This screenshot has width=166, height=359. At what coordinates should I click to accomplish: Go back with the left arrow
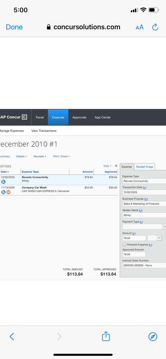pyautogui.click(x=12, y=337)
